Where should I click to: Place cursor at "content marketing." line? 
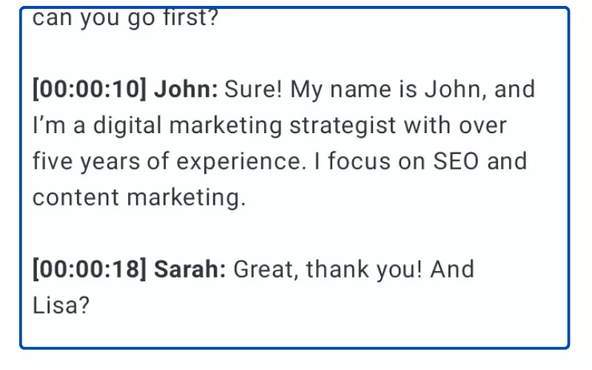click(x=138, y=198)
